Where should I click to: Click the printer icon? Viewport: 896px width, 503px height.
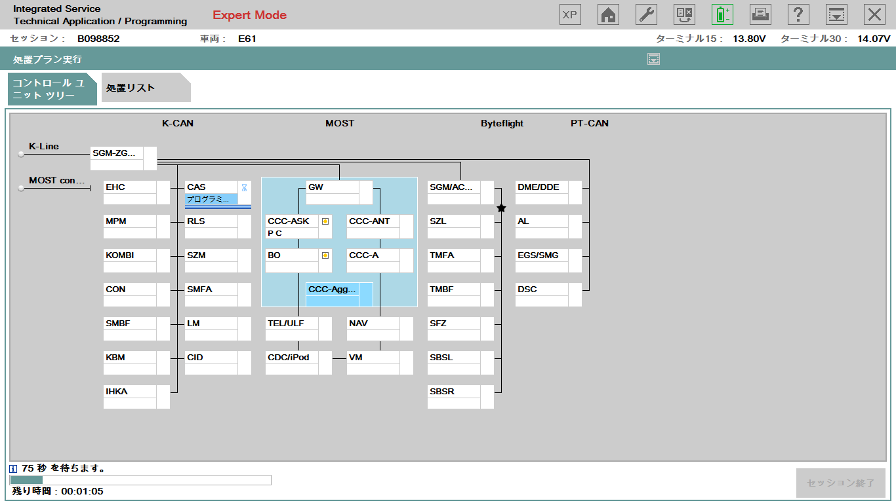pyautogui.click(x=760, y=14)
